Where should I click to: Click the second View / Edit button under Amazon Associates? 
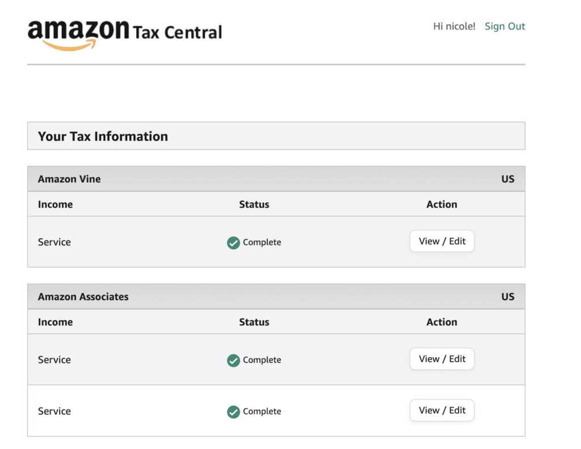click(x=441, y=410)
